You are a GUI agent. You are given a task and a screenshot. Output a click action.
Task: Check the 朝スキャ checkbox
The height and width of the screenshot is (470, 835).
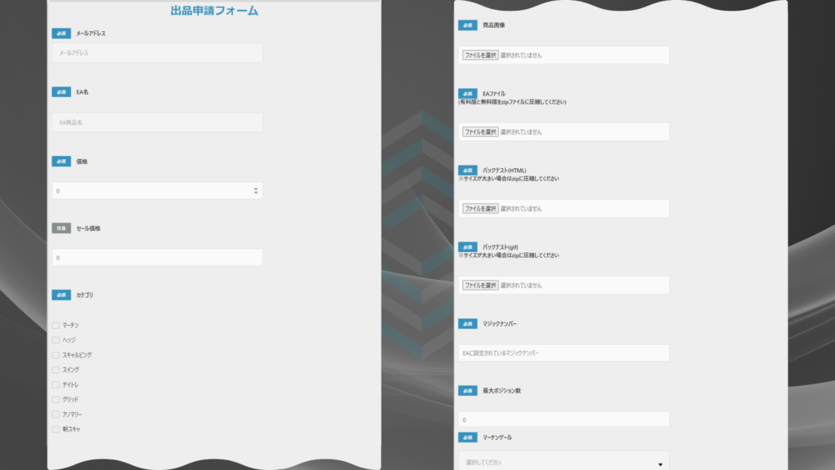pos(54,428)
